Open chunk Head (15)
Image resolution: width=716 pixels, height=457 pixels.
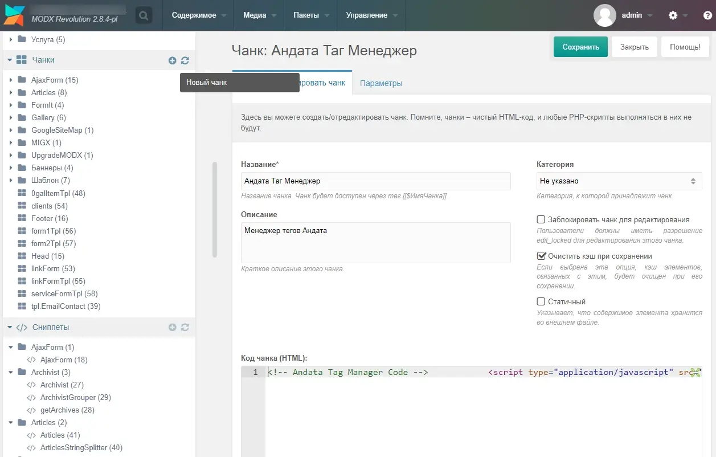[x=48, y=256]
